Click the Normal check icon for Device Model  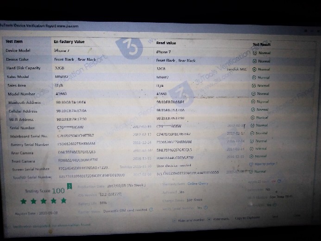click(x=254, y=53)
